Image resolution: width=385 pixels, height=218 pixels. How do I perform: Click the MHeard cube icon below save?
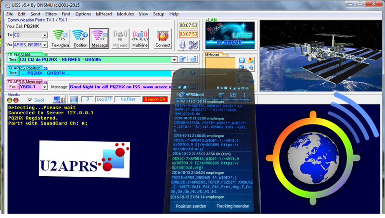pyautogui.click(x=242, y=67)
